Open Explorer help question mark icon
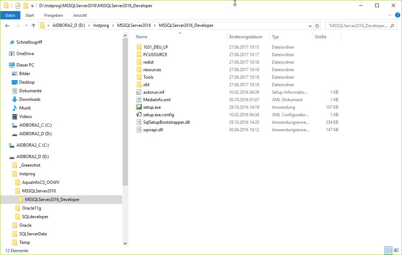This screenshot has height=255, width=402. 398,15
